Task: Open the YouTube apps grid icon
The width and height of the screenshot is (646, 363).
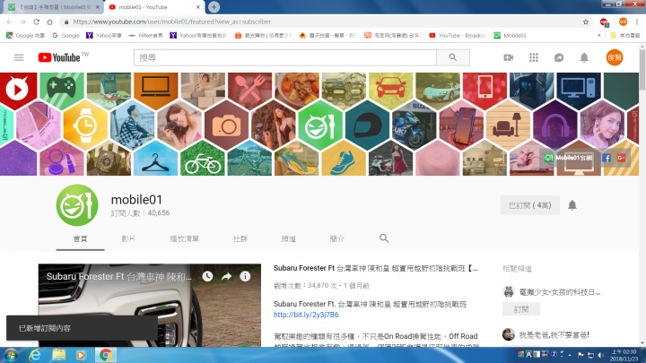Action: pyautogui.click(x=533, y=57)
